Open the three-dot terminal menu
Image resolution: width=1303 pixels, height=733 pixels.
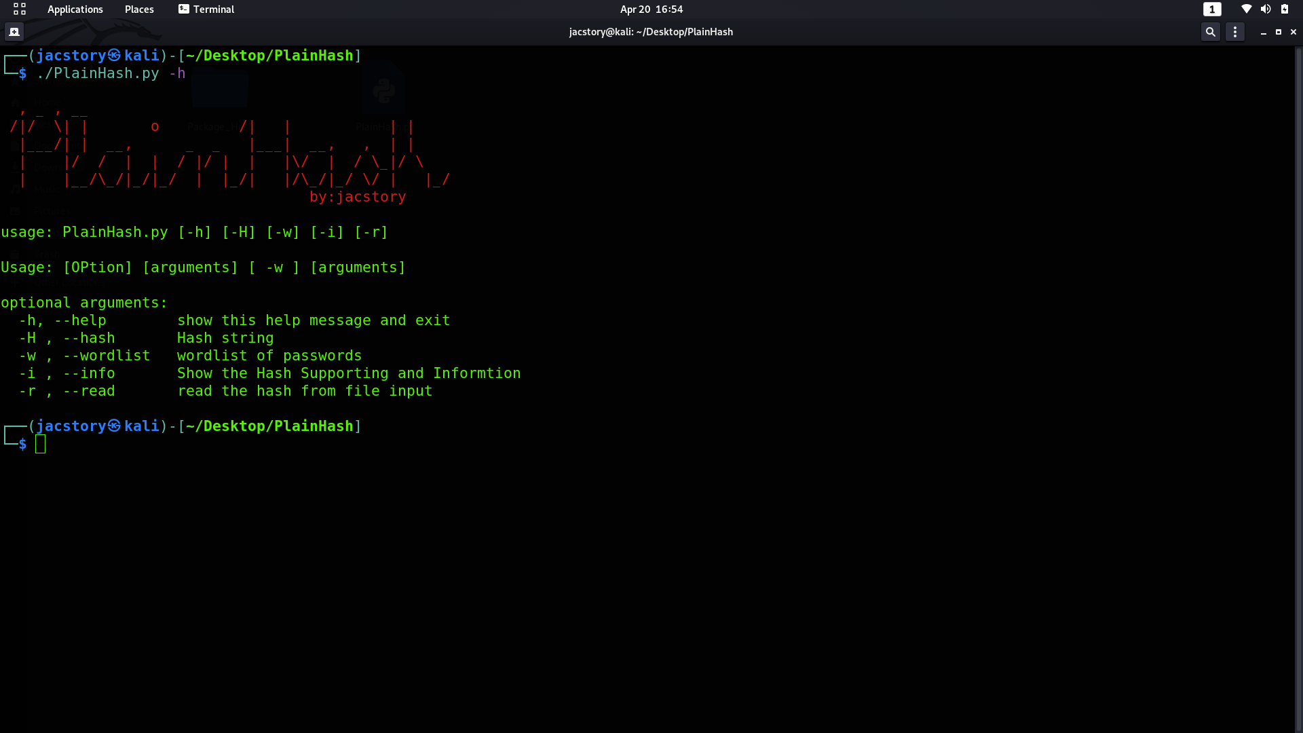(x=1235, y=32)
